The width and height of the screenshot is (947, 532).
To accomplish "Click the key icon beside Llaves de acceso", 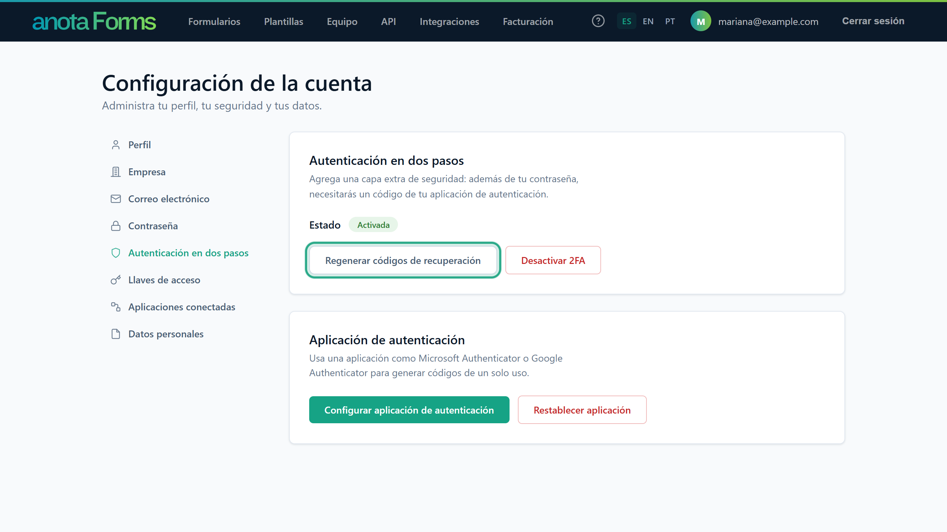I will coord(115,280).
